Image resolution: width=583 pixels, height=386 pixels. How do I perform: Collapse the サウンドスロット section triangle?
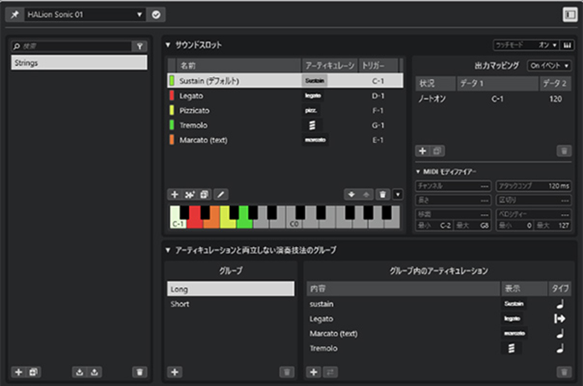click(169, 45)
